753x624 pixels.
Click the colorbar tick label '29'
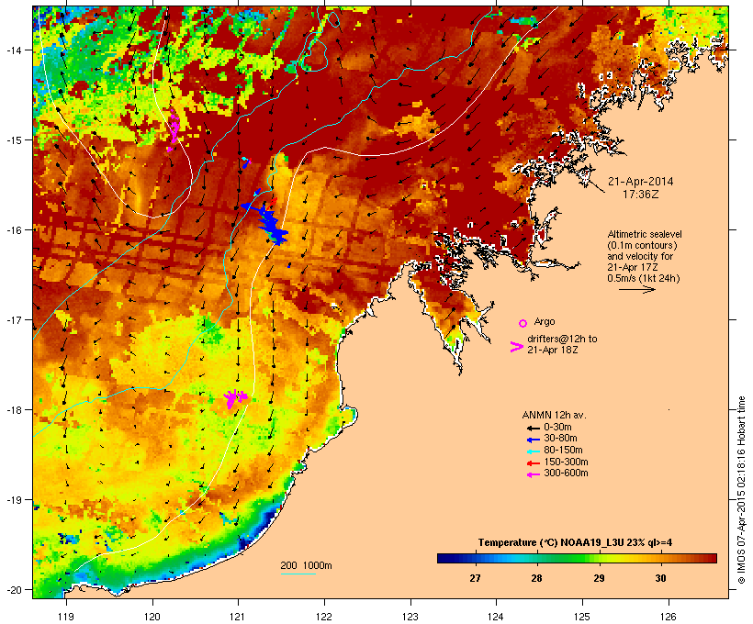[599, 578]
